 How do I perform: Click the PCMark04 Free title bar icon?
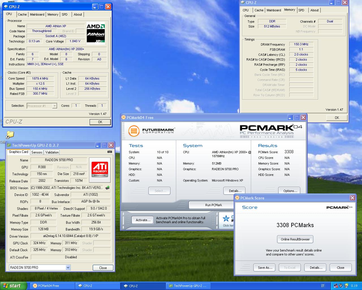tap(124, 118)
